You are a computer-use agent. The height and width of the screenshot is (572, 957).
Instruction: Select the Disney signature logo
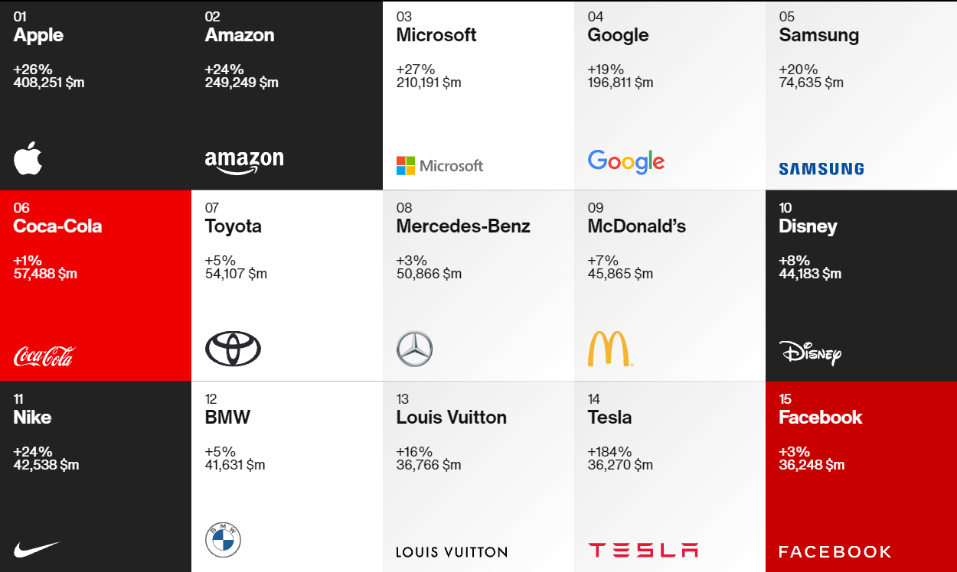(x=810, y=353)
